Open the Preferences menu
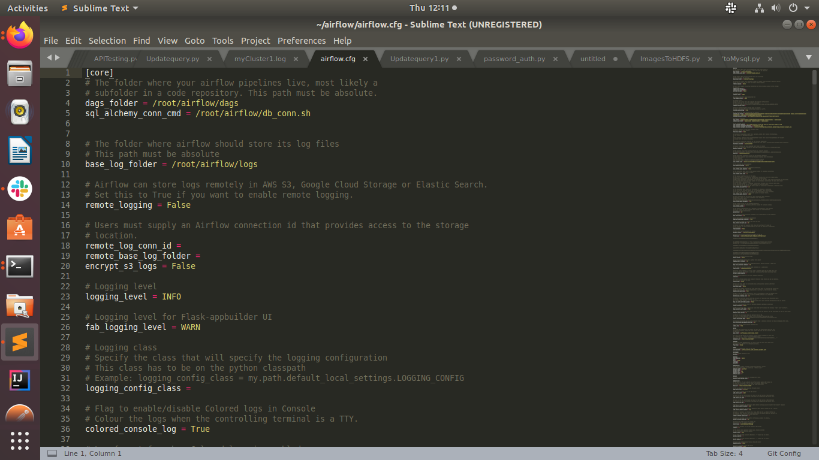Screen dimensions: 819x460 pos(302,40)
